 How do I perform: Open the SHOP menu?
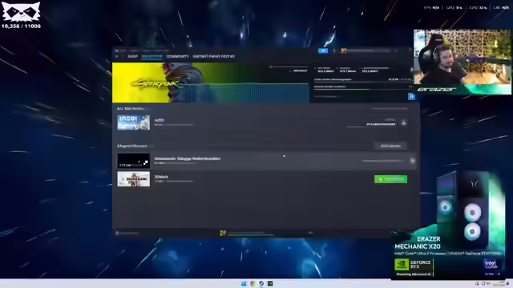[132, 57]
